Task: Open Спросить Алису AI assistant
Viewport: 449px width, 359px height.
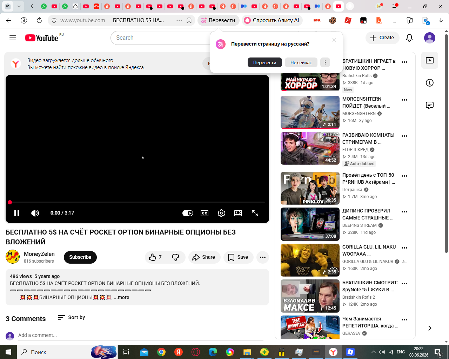Action: 272,20
